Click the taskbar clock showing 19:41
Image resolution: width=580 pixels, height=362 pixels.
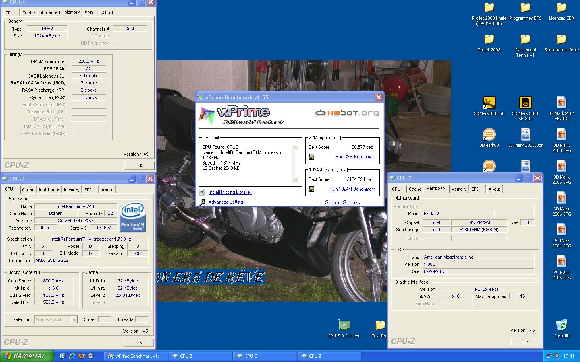tap(569, 356)
